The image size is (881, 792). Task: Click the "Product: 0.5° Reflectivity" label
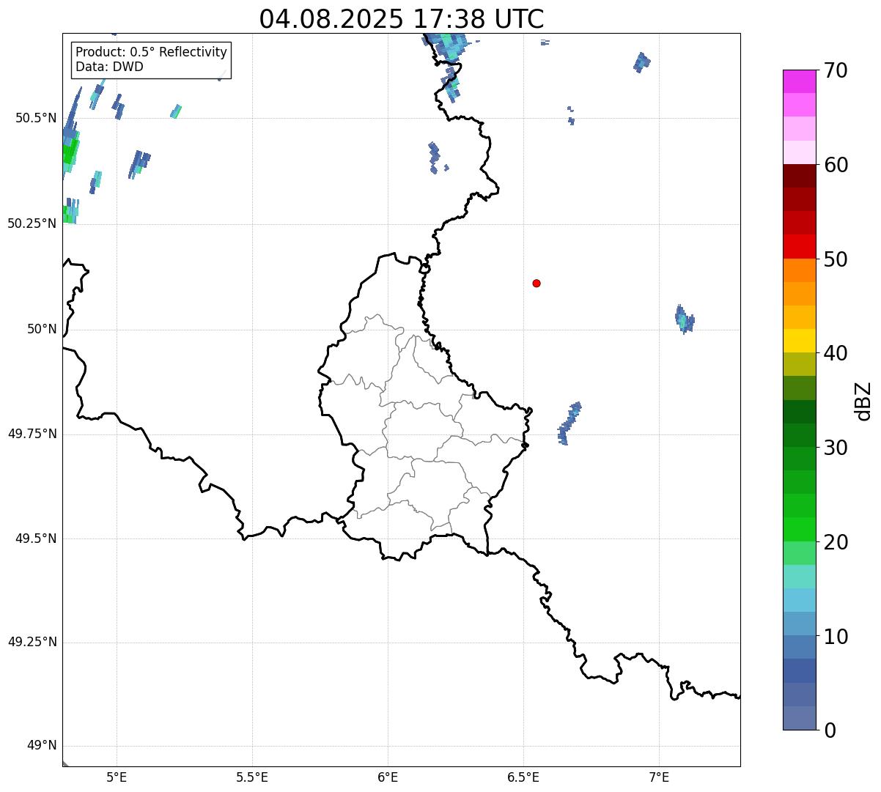[x=151, y=53]
